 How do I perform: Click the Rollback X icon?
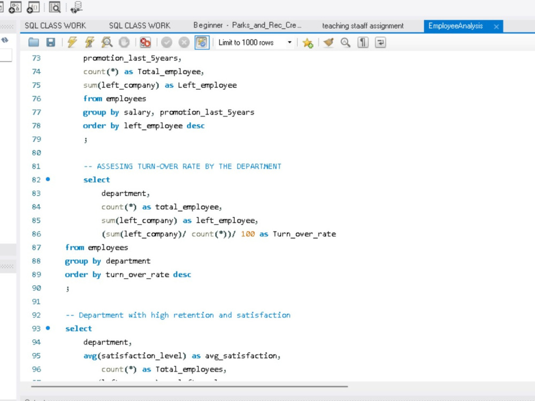[184, 42]
